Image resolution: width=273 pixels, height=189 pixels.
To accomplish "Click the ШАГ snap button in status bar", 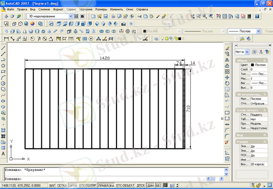I will coord(52,186).
